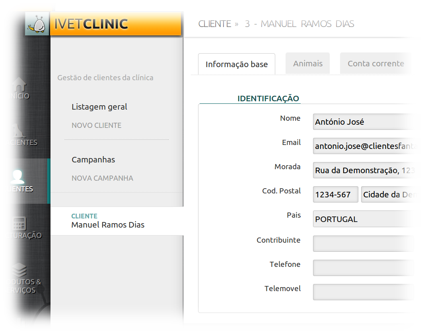Screen dimensions: 424x334
Task: Click NOVO CLIENTE link
Action: (96, 125)
